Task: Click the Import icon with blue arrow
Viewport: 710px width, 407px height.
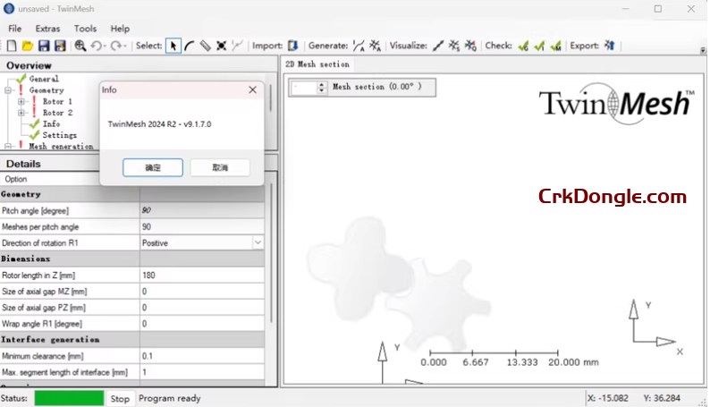Action: click(292, 46)
